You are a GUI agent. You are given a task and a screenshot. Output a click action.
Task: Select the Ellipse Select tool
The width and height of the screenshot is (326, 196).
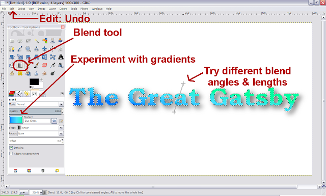click(x=20, y=41)
